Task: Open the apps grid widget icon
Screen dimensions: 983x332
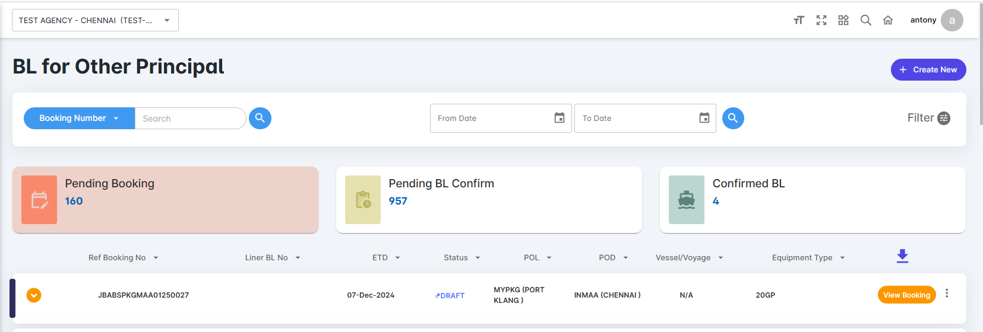Action: [x=843, y=20]
